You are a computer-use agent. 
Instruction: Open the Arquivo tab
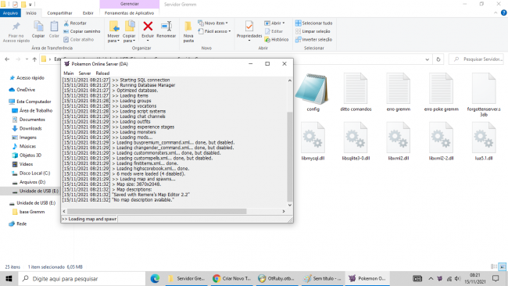point(10,13)
